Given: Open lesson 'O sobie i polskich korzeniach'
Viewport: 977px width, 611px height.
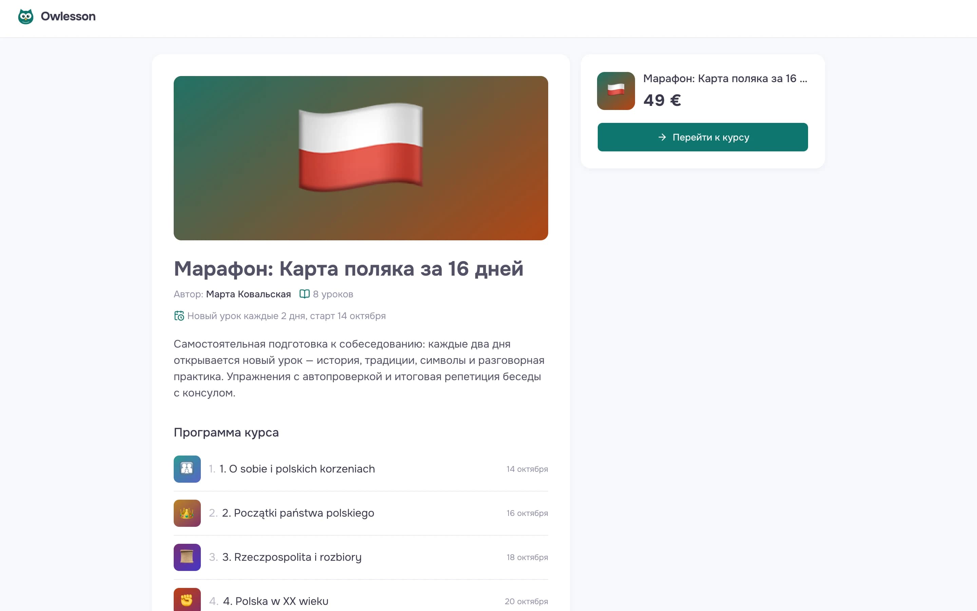Looking at the screenshot, I should pyautogui.click(x=297, y=469).
